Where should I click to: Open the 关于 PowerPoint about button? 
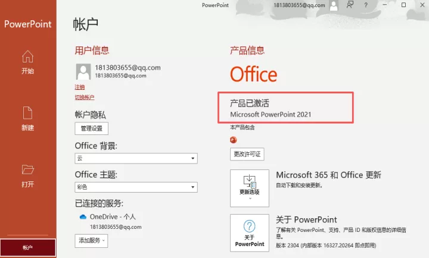[250, 233]
